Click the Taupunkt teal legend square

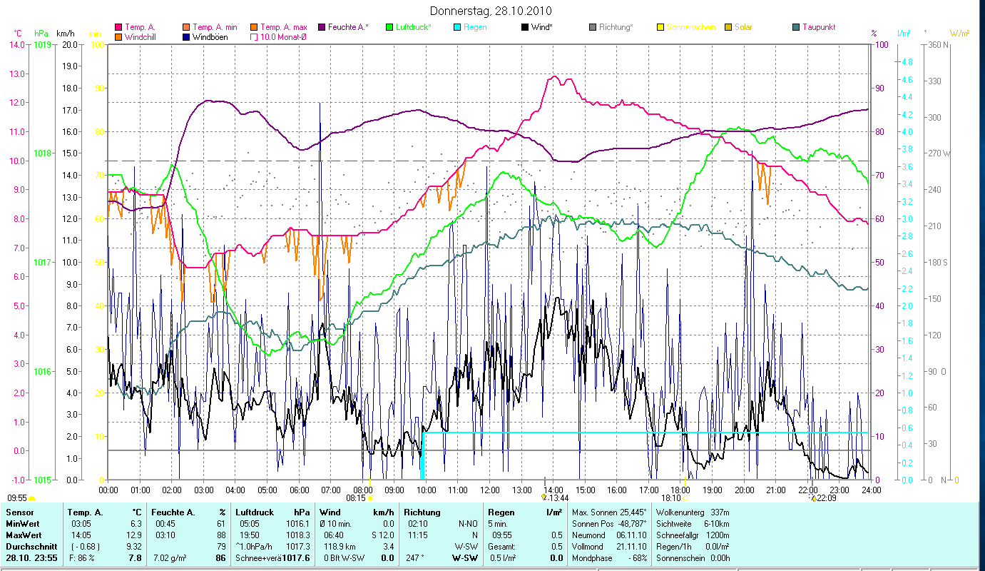tap(796, 27)
